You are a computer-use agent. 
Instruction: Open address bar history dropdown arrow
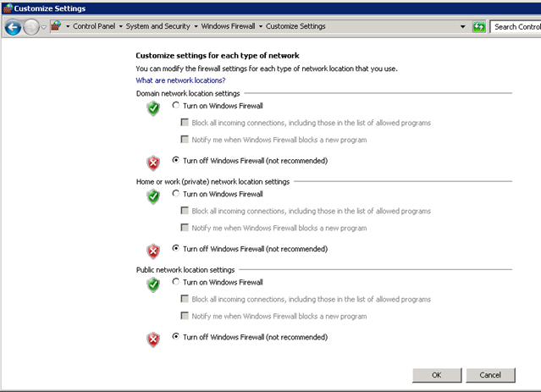coord(462,26)
